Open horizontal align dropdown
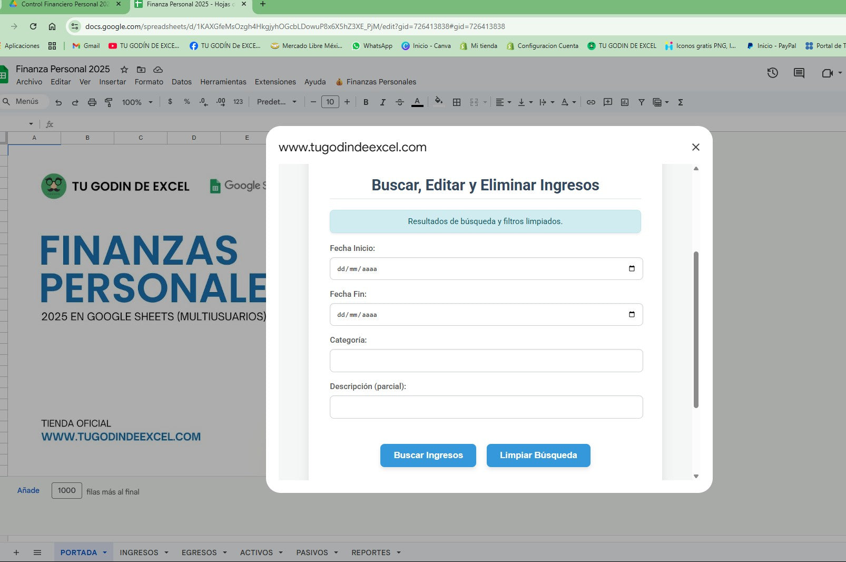Screen dimensions: 846x562 click(x=504, y=102)
